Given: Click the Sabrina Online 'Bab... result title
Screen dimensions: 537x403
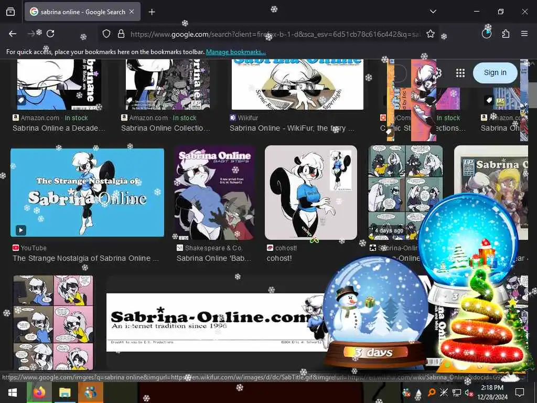Looking at the screenshot, I should tap(214, 258).
